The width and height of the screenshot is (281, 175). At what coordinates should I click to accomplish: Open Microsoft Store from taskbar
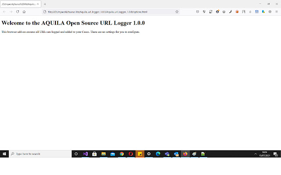point(94,154)
